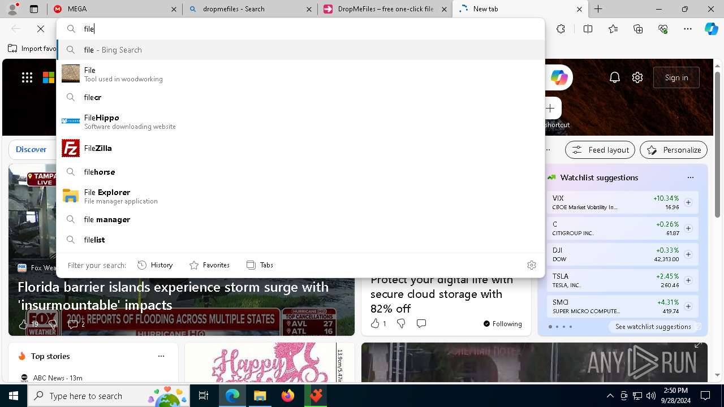Open Watchlist suggestions more options
Screen dimensions: 724x407
click(690, 177)
